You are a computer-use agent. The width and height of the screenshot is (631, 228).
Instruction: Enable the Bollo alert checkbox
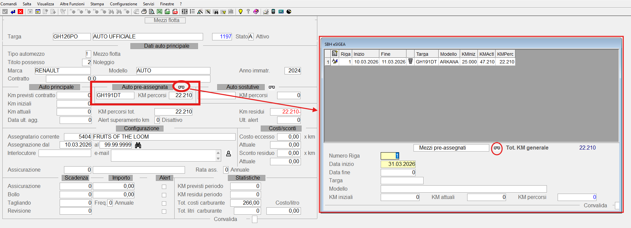[x=164, y=195]
